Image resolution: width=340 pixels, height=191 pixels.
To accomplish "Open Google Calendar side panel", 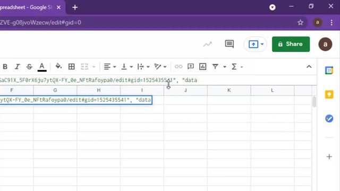I will [329, 71].
